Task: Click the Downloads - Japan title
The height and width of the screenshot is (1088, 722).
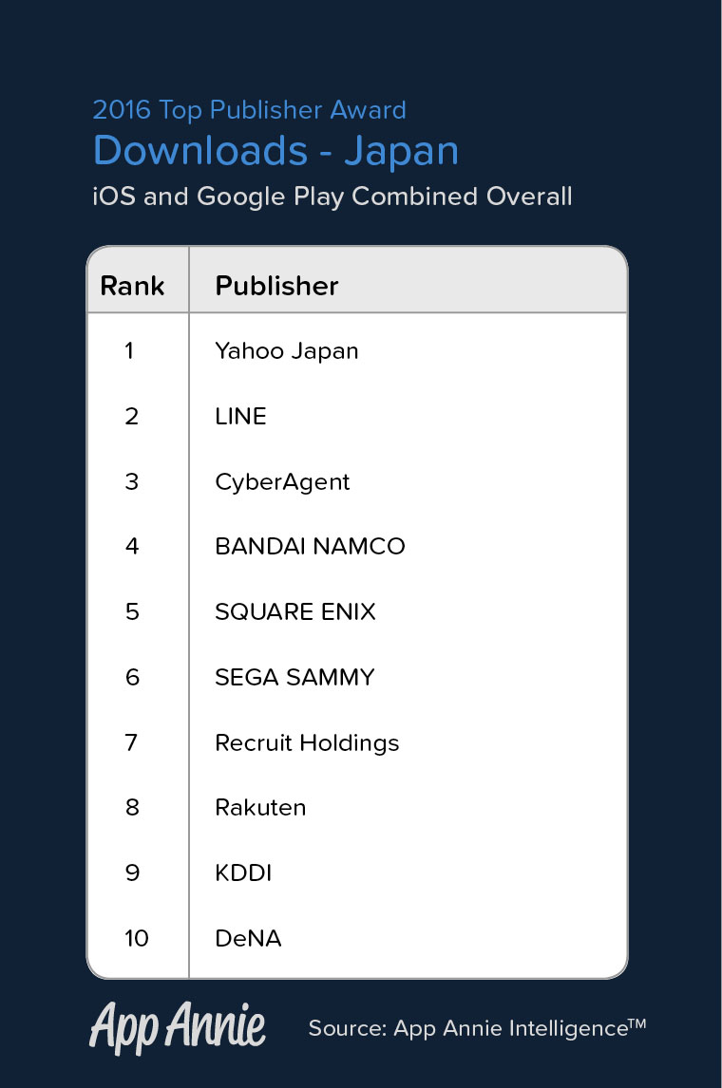Action: coord(275,151)
